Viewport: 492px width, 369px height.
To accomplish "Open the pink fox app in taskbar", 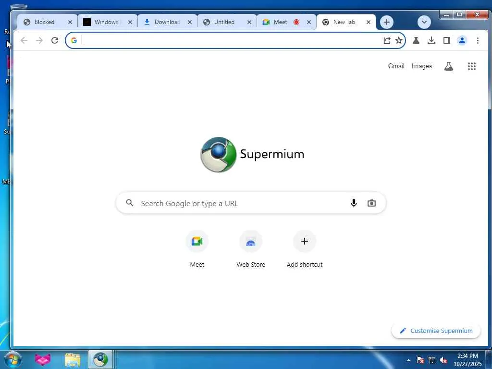I will coord(43,359).
